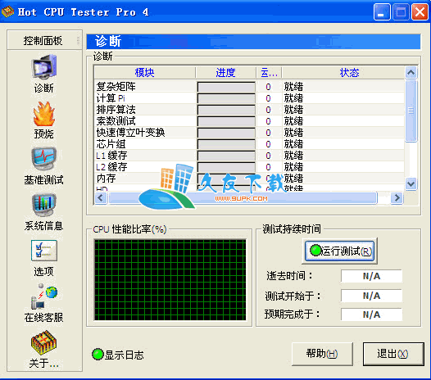This screenshot has height=380, width=431.
Task: Open the 选项 options checklist icon
Action: point(44,251)
